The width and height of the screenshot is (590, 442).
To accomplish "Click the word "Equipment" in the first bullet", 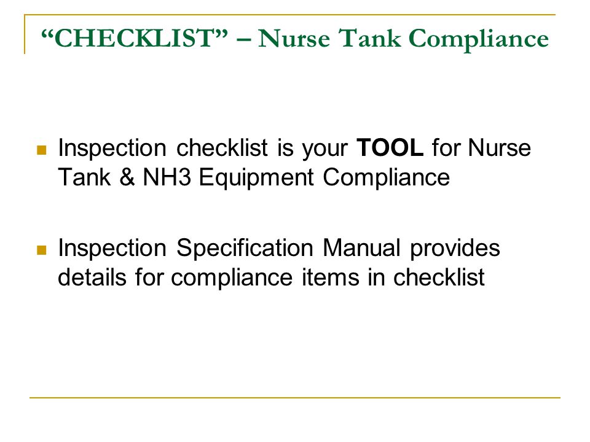I will tap(256, 178).
